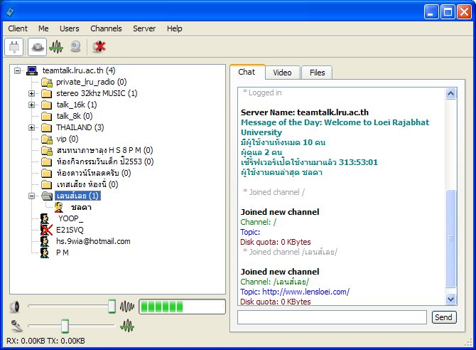Toggle webcam video toolbar icon
476x350 pixels.
[x=75, y=47]
